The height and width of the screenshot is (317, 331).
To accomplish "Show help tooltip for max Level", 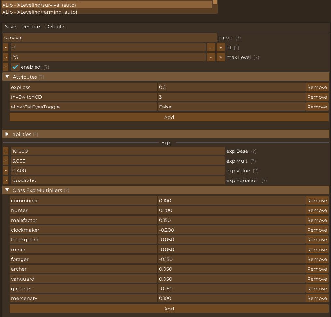I will click(256, 57).
